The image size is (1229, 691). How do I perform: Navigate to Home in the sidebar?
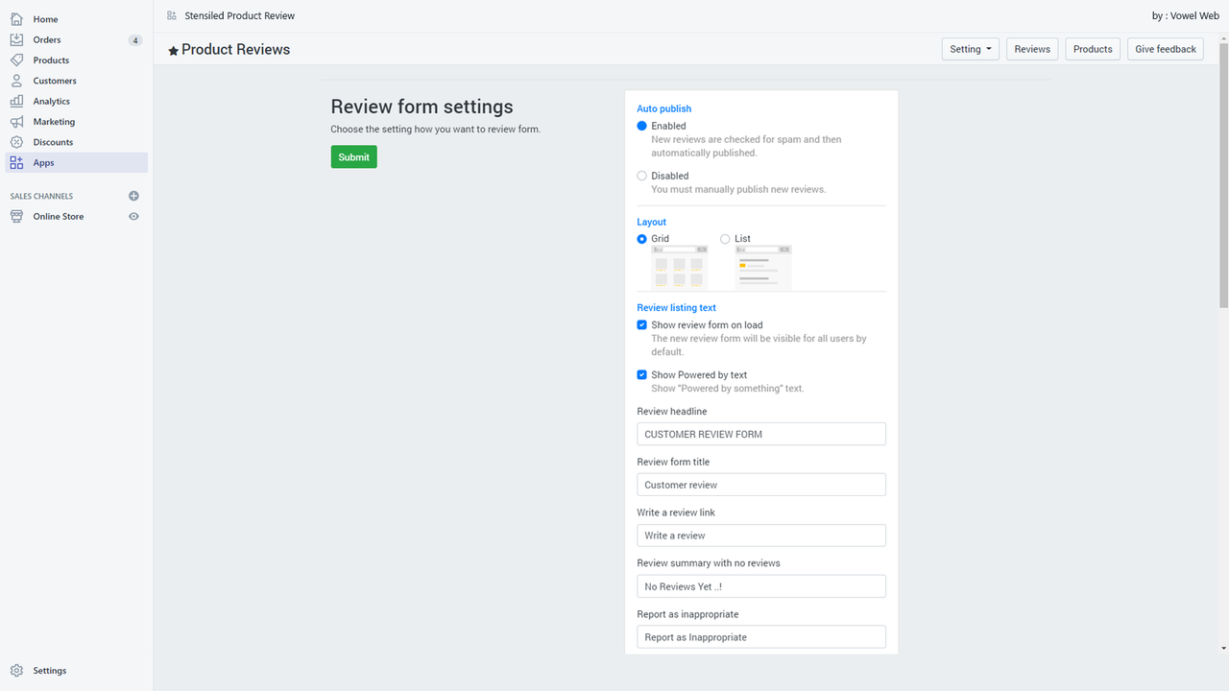point(44,19)
